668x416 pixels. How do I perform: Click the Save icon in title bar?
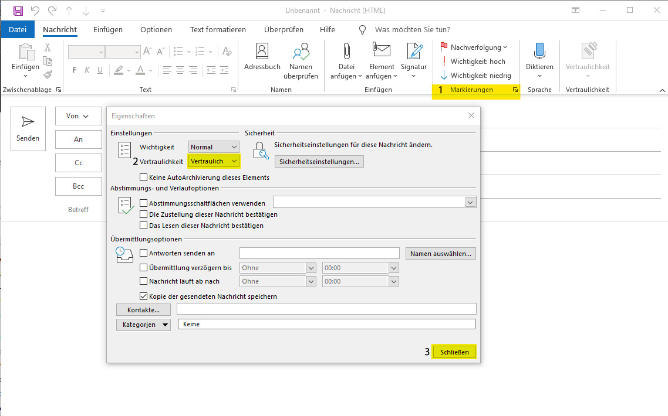18,11
